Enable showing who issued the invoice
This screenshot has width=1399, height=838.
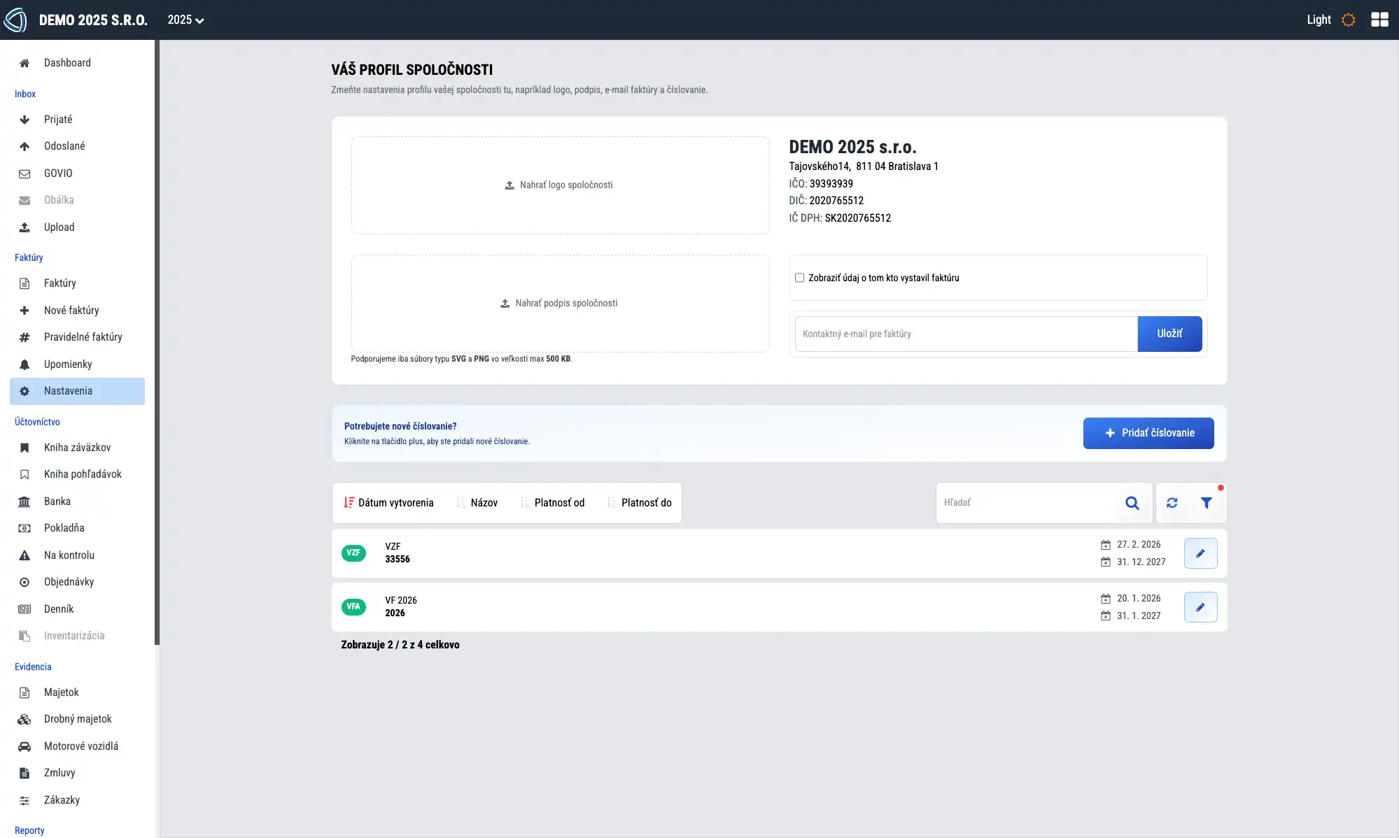(x=799, y=278)
